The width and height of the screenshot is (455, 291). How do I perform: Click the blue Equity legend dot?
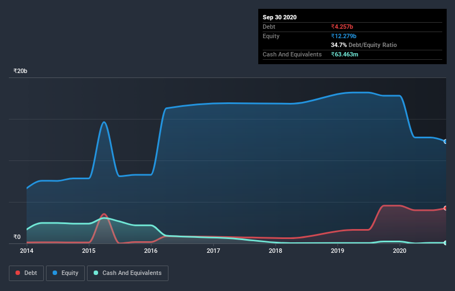click(x=55, y=273)
